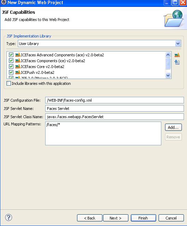Screen dimensions: 187x226
Task: Select the /faces/* URL mapping pattern
Action: pyautogui.click(x=53, y=125)
